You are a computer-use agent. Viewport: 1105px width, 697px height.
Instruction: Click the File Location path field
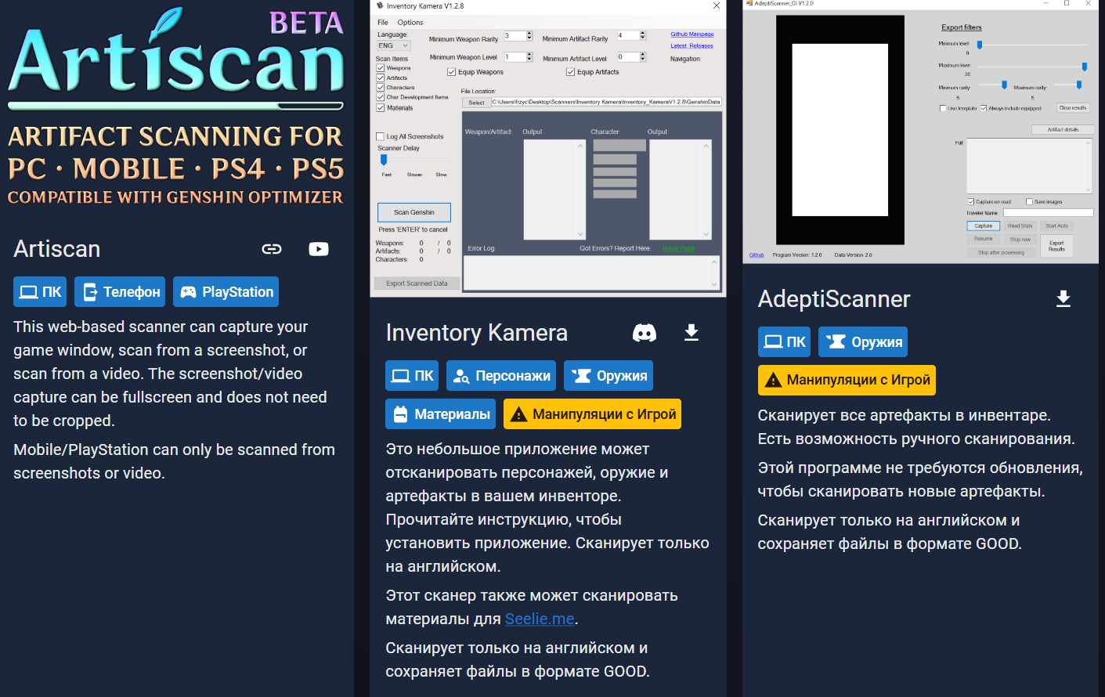pos(606,102)
